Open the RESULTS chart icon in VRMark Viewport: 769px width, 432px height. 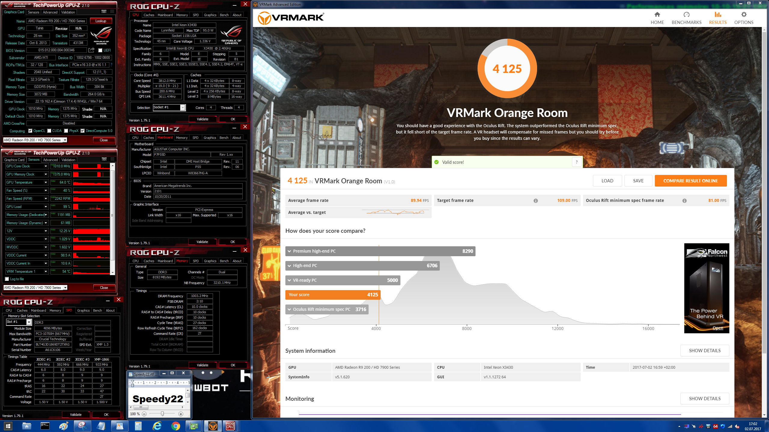[x=718, y=14]
